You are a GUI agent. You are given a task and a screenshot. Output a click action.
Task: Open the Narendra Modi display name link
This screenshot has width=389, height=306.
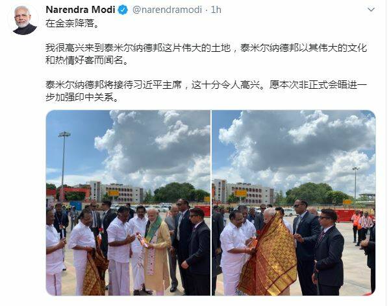(81, 10)
